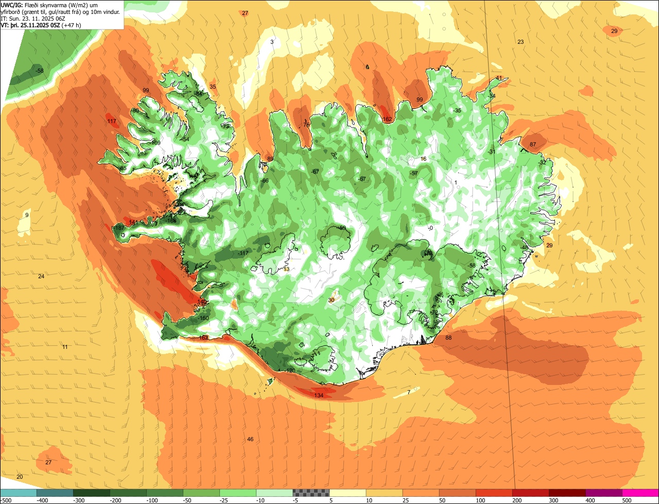Image resolution: width=659 pixels, height=504 pixels.
Task: Click the value -35 on the map
Action: tap(457, 110)
